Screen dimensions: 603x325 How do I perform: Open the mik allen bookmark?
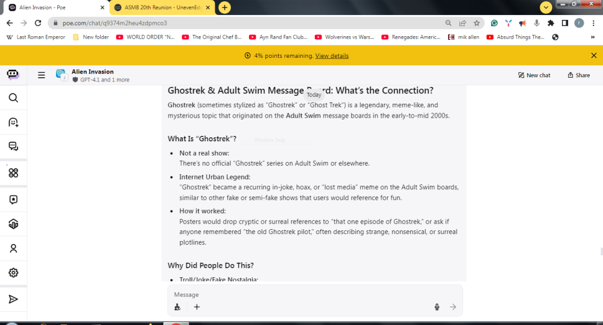click(463, 37)
